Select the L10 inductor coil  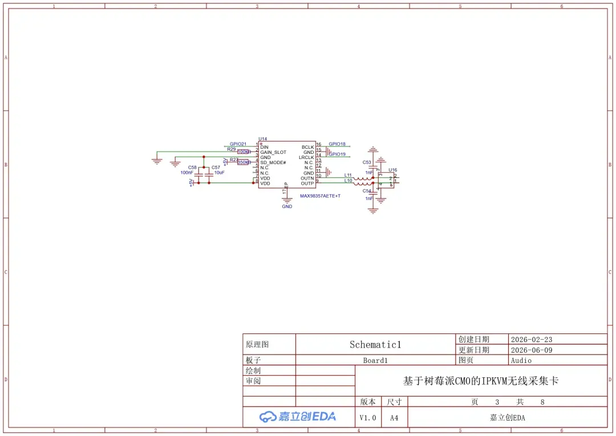click(x=362, y=184)
